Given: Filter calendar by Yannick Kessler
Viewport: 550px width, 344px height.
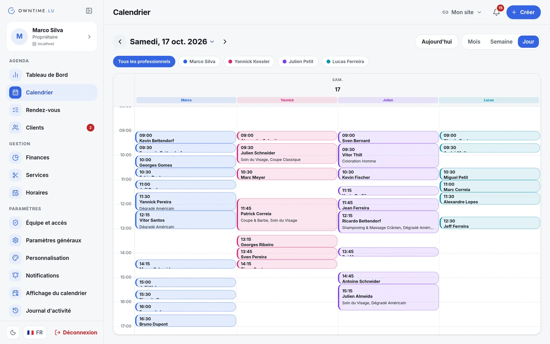Looking at the screenshot, I should (249, 62).
